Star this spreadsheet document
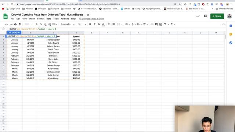 (88, 15)
